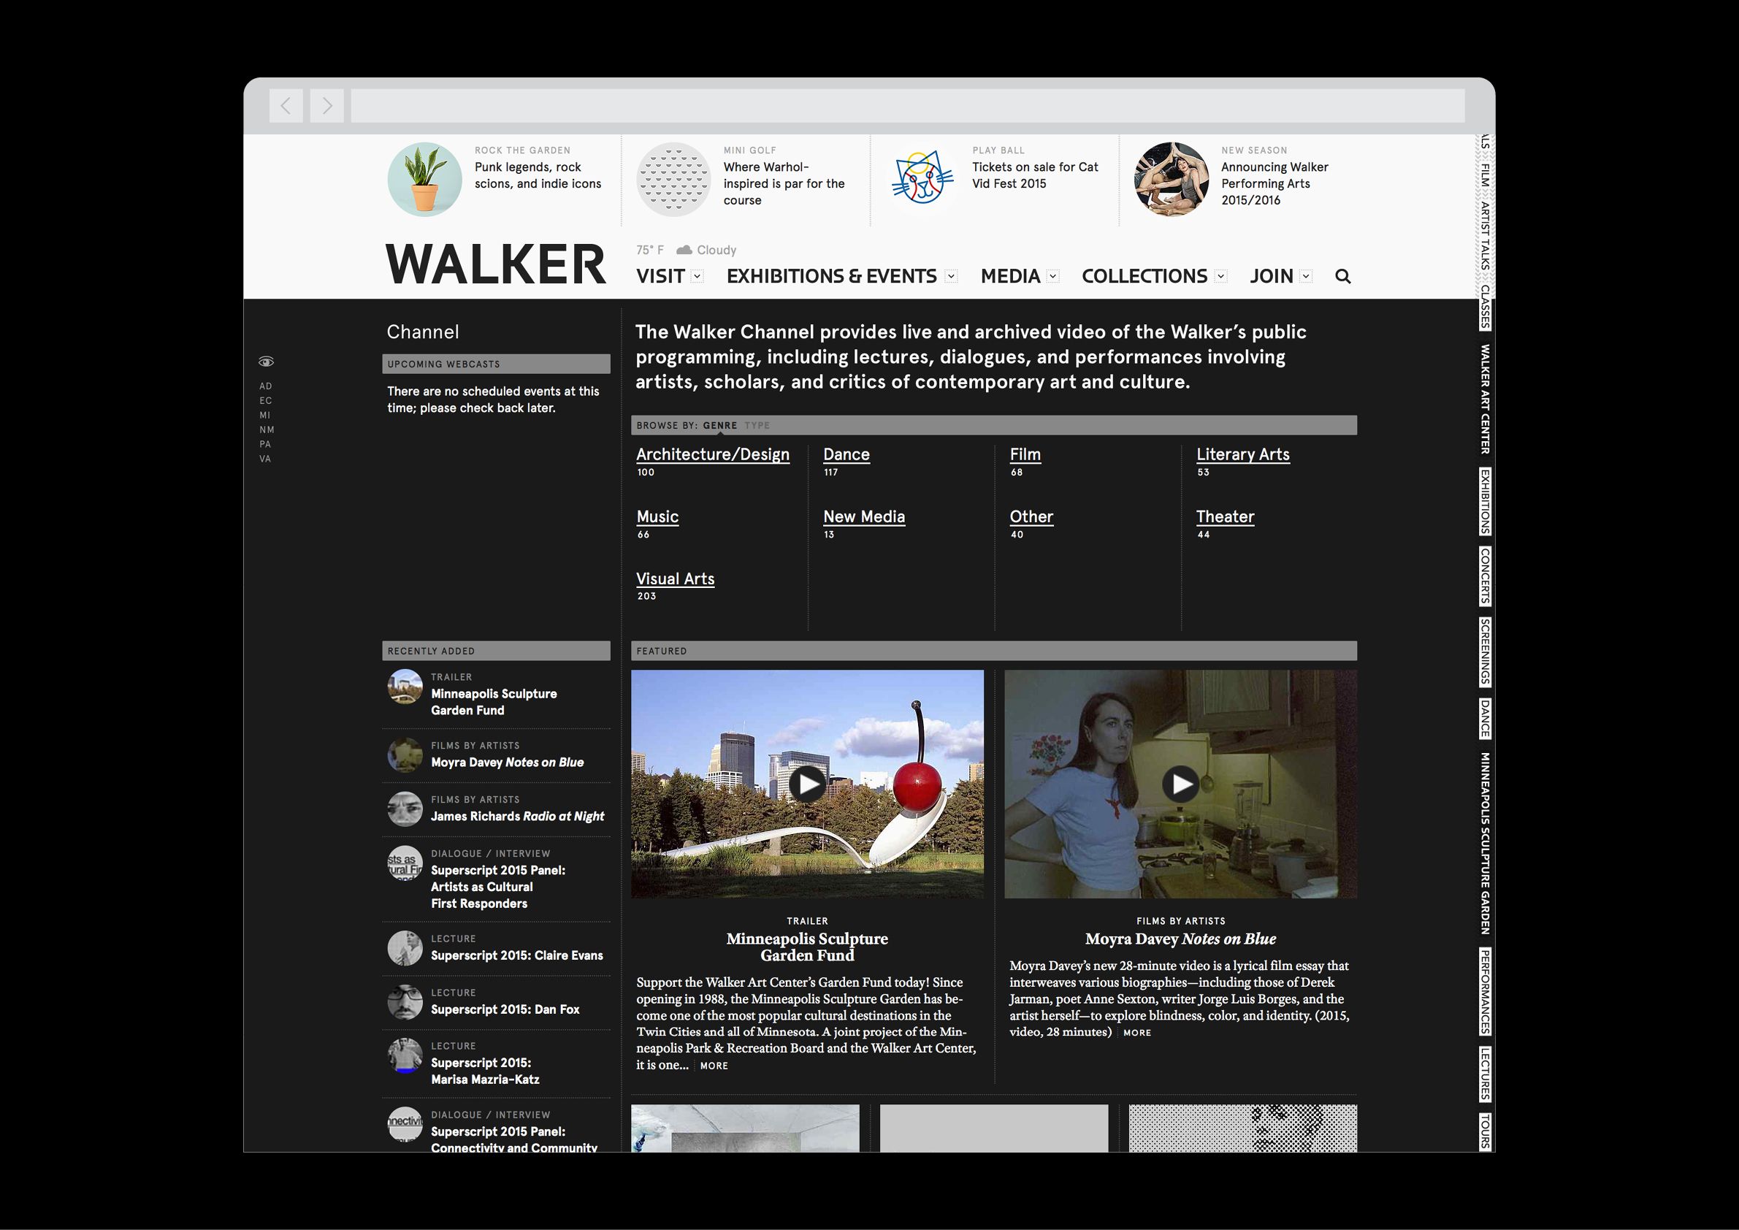Click vertical TOURS tag on right edge
Image resolution: width=1739 pixels, height=1230 pixels.
point(1486,1131)
